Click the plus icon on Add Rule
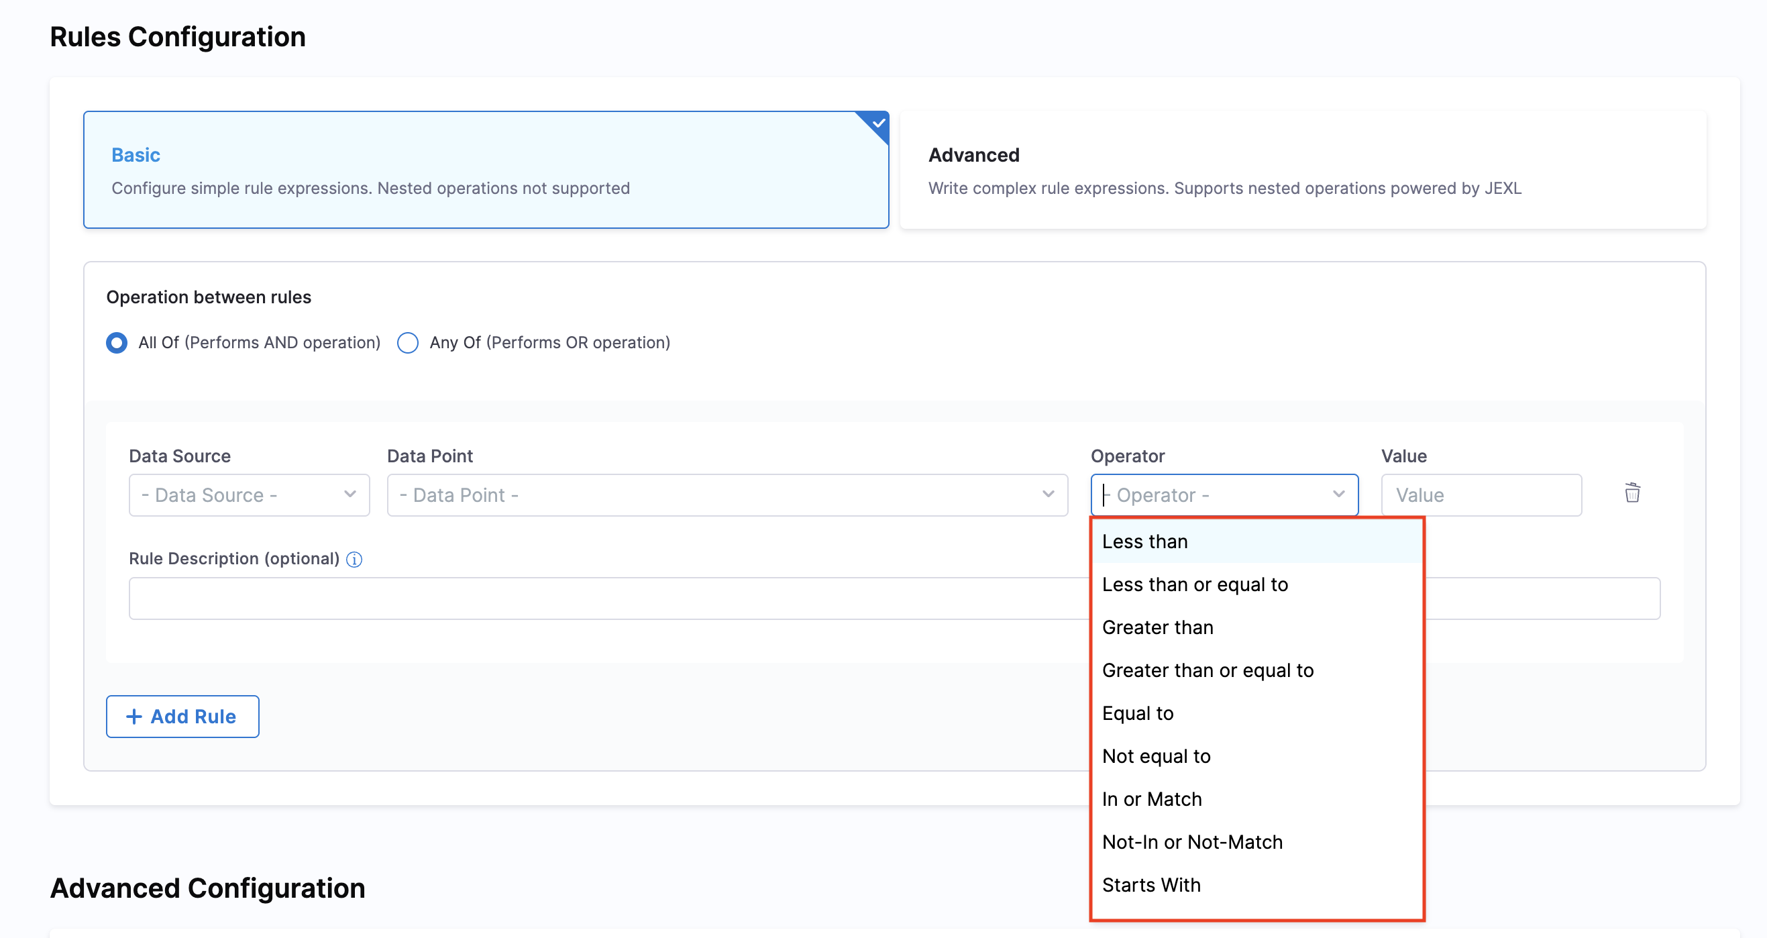The width and height of the screenshot is (1767, 938). point(133,717)
